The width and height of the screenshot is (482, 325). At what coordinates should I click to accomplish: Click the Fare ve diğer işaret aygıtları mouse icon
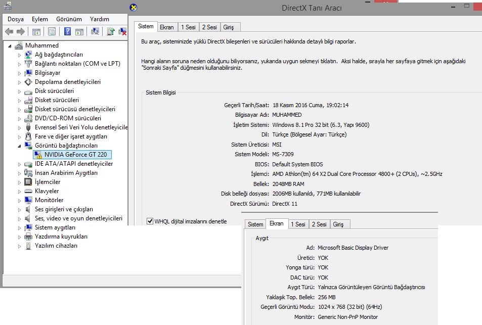pos(28,136)
